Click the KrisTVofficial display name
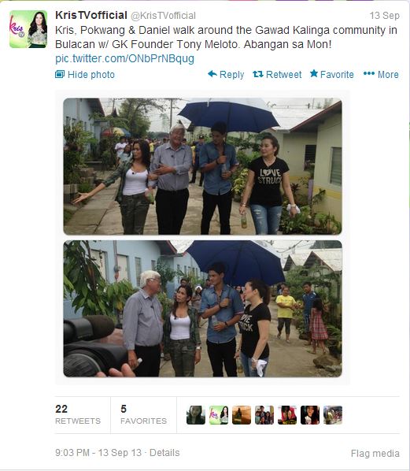 [x=91, y=15]
